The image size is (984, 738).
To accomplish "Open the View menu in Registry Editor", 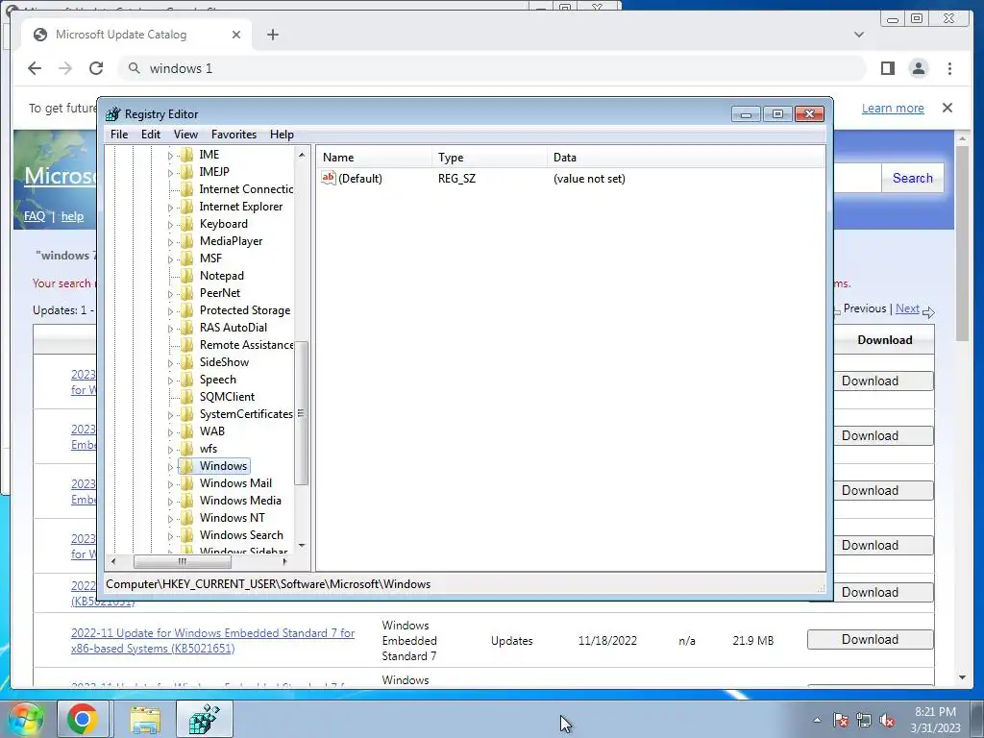I will (x=185, y=135).
